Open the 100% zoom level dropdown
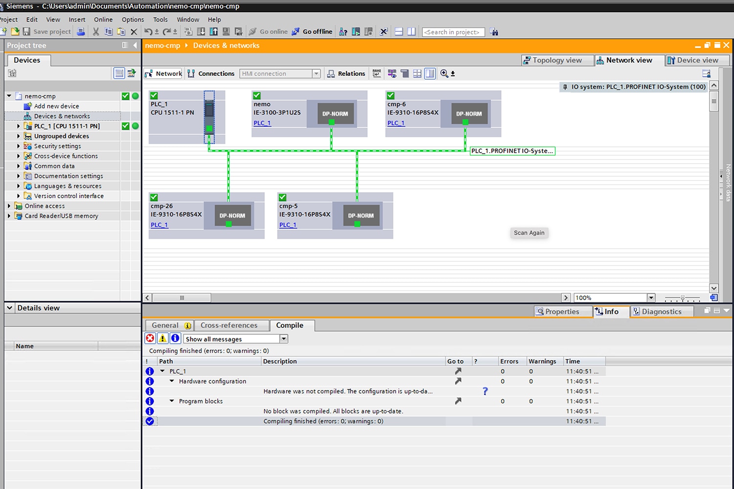734x489 pixels. tap(651, 298)
